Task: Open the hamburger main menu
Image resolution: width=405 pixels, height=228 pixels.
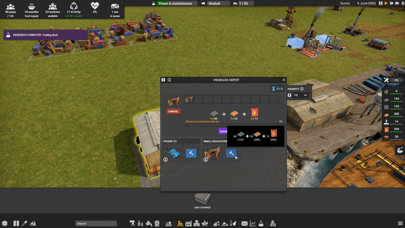Action: (x=400, y=223)
